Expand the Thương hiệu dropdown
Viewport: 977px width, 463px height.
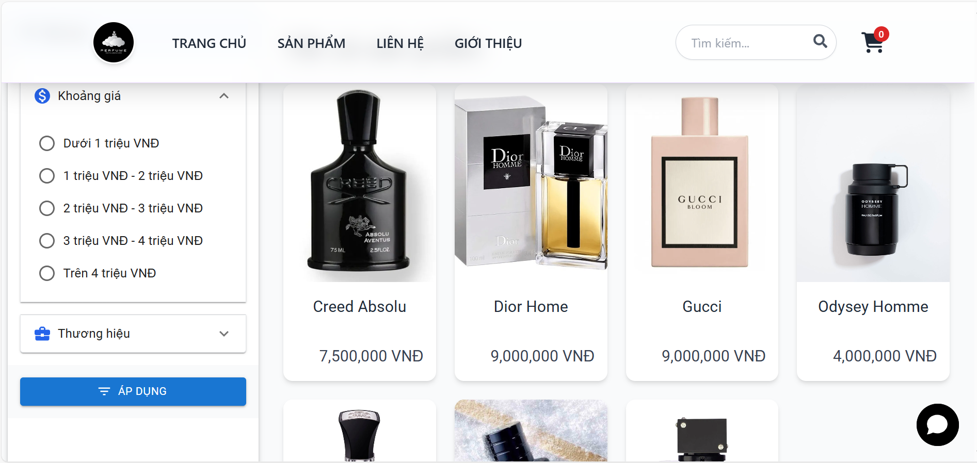point(224,334)
